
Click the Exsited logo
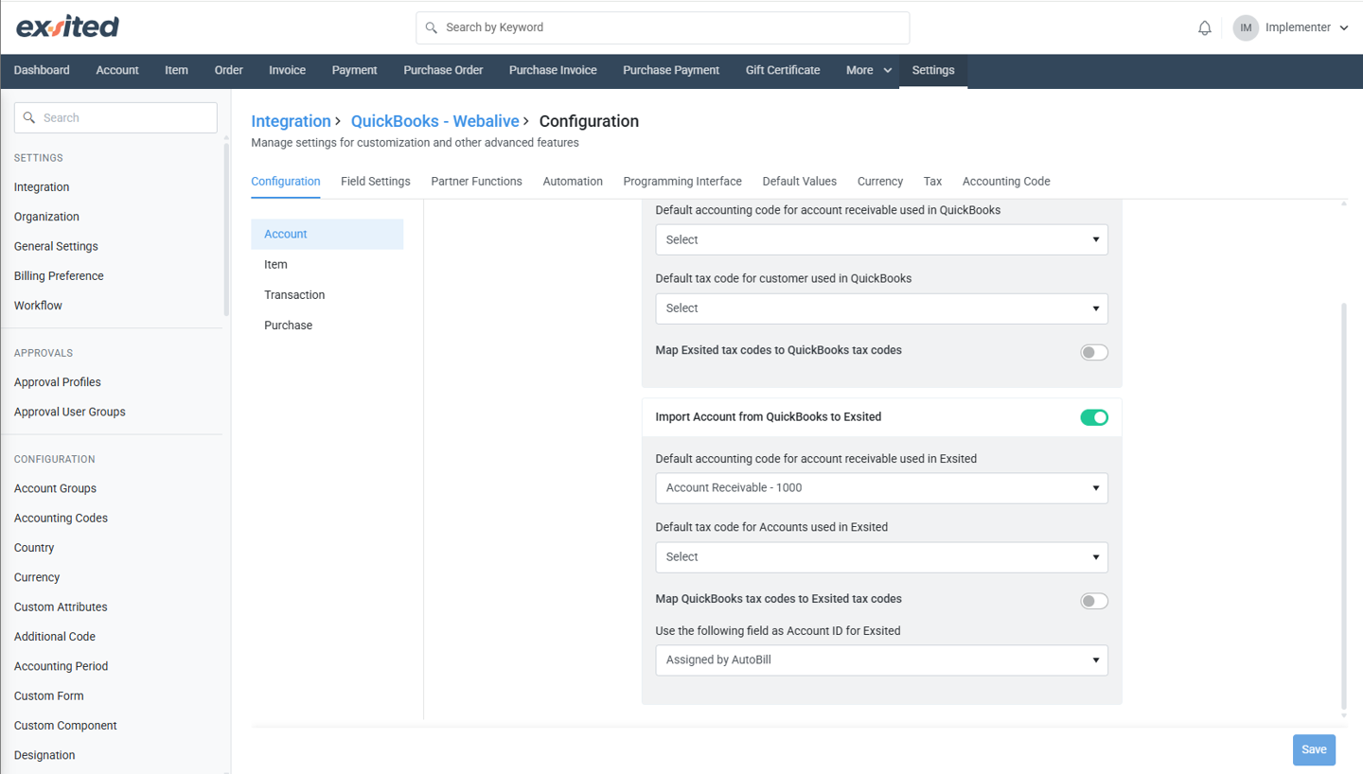[67, 26]
